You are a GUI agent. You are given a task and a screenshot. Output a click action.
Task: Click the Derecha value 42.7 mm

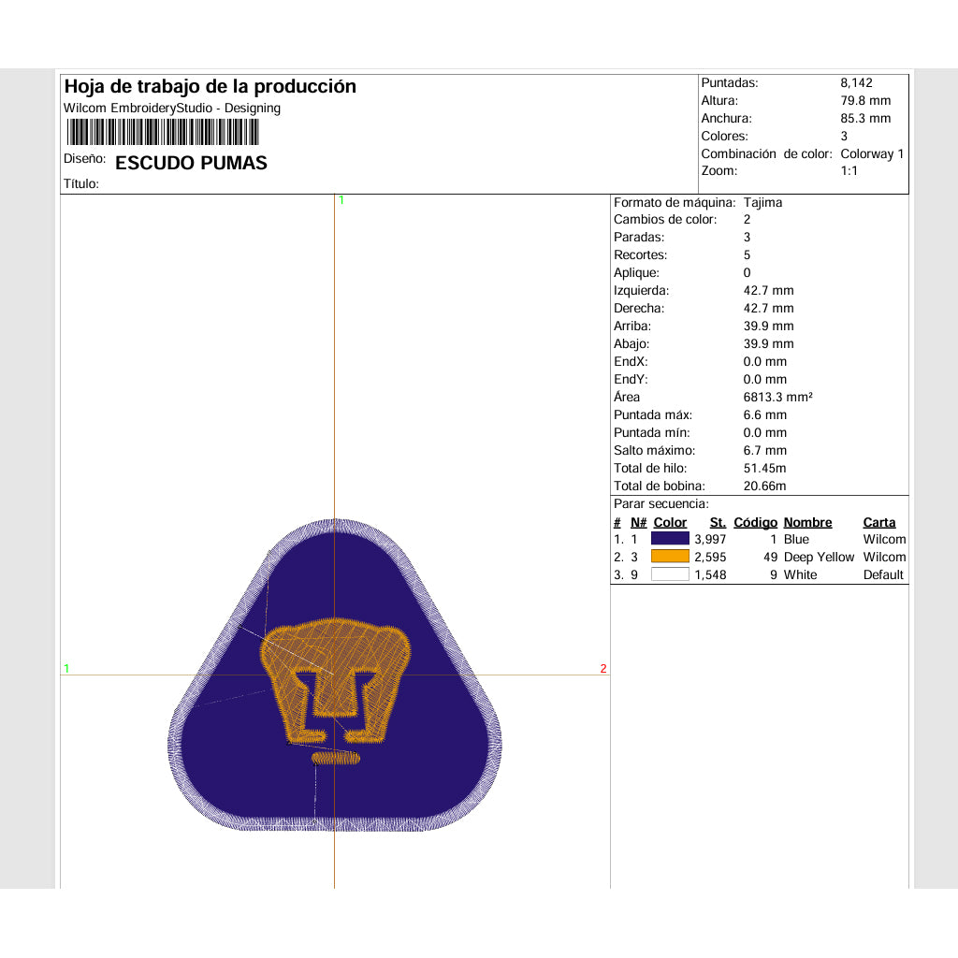pos(769,308)
